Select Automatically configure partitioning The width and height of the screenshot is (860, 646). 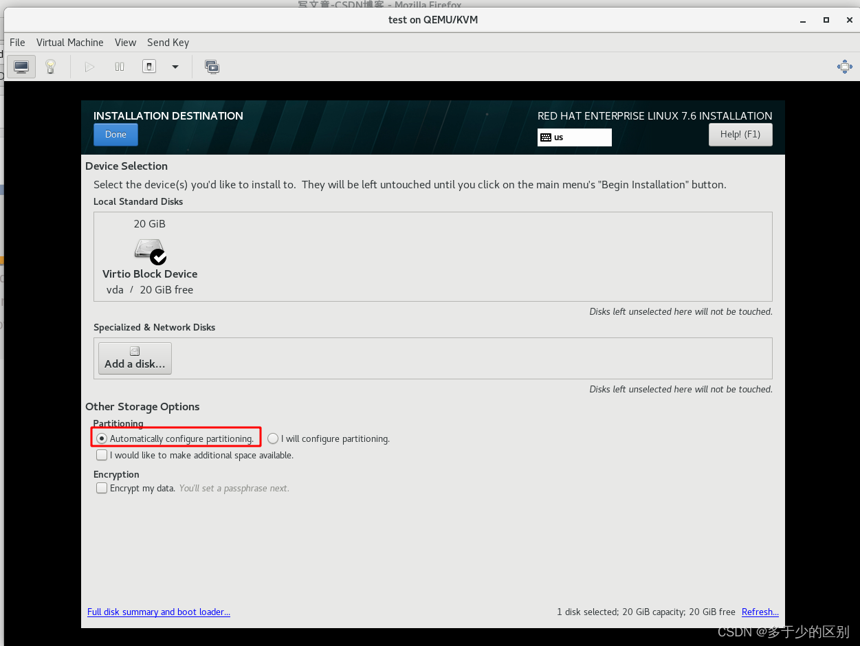(175, 438)
